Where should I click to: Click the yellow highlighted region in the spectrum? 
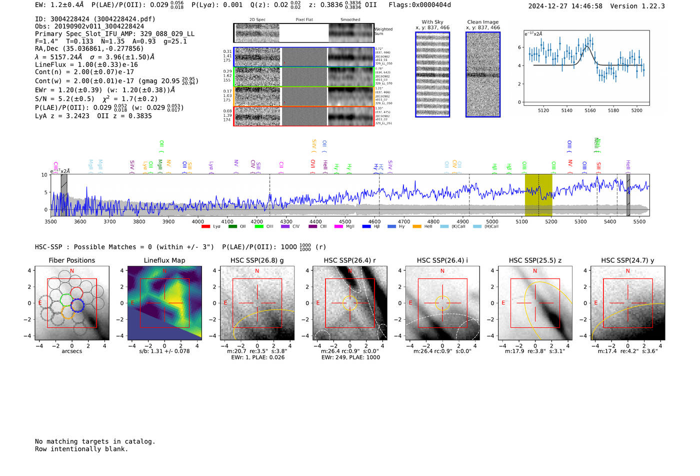click(x=538, y=195)
